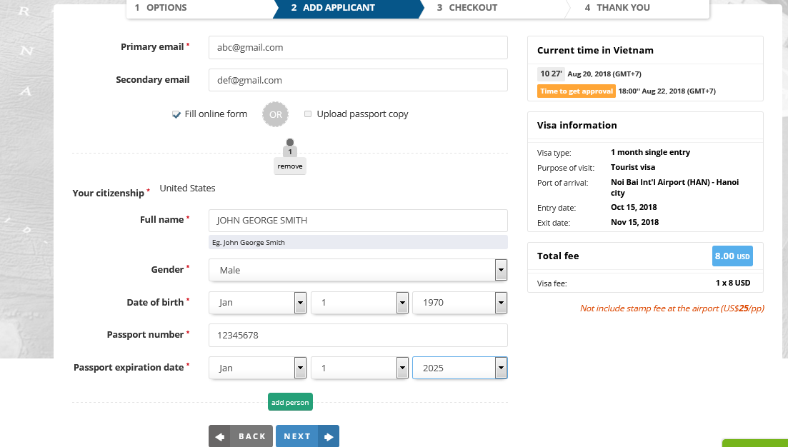Click the OR badge between form options
The width and height of the screenshot is (788, 447).
pyautogui.click(x=276, y=114)
